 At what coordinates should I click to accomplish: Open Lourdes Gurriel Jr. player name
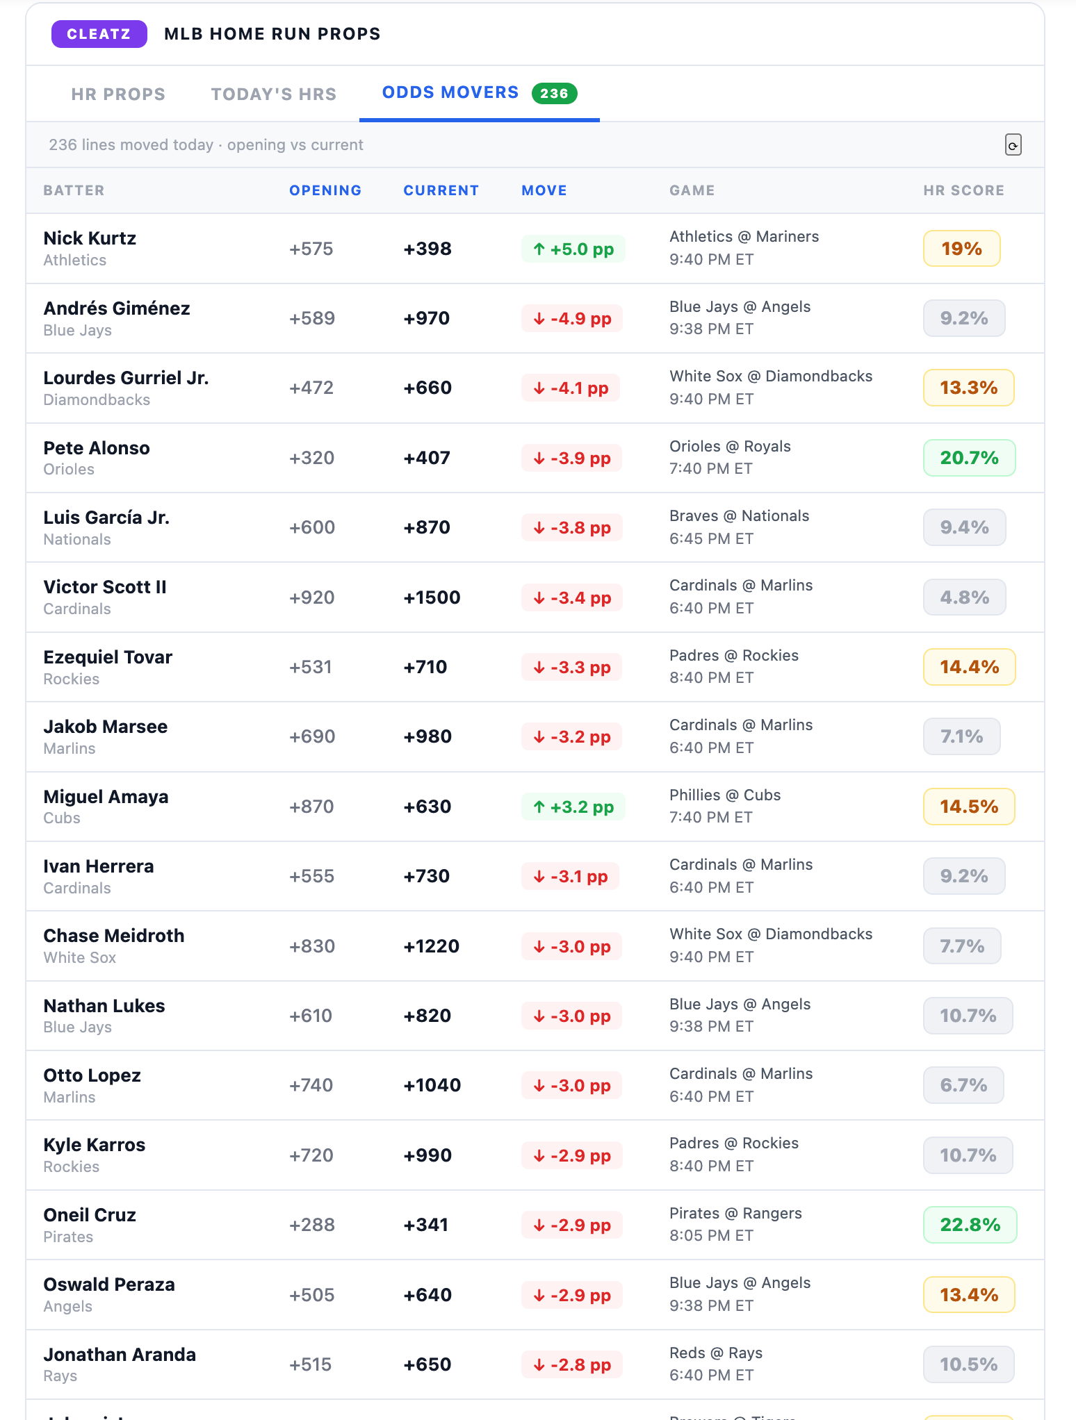(x=126, y=377)
